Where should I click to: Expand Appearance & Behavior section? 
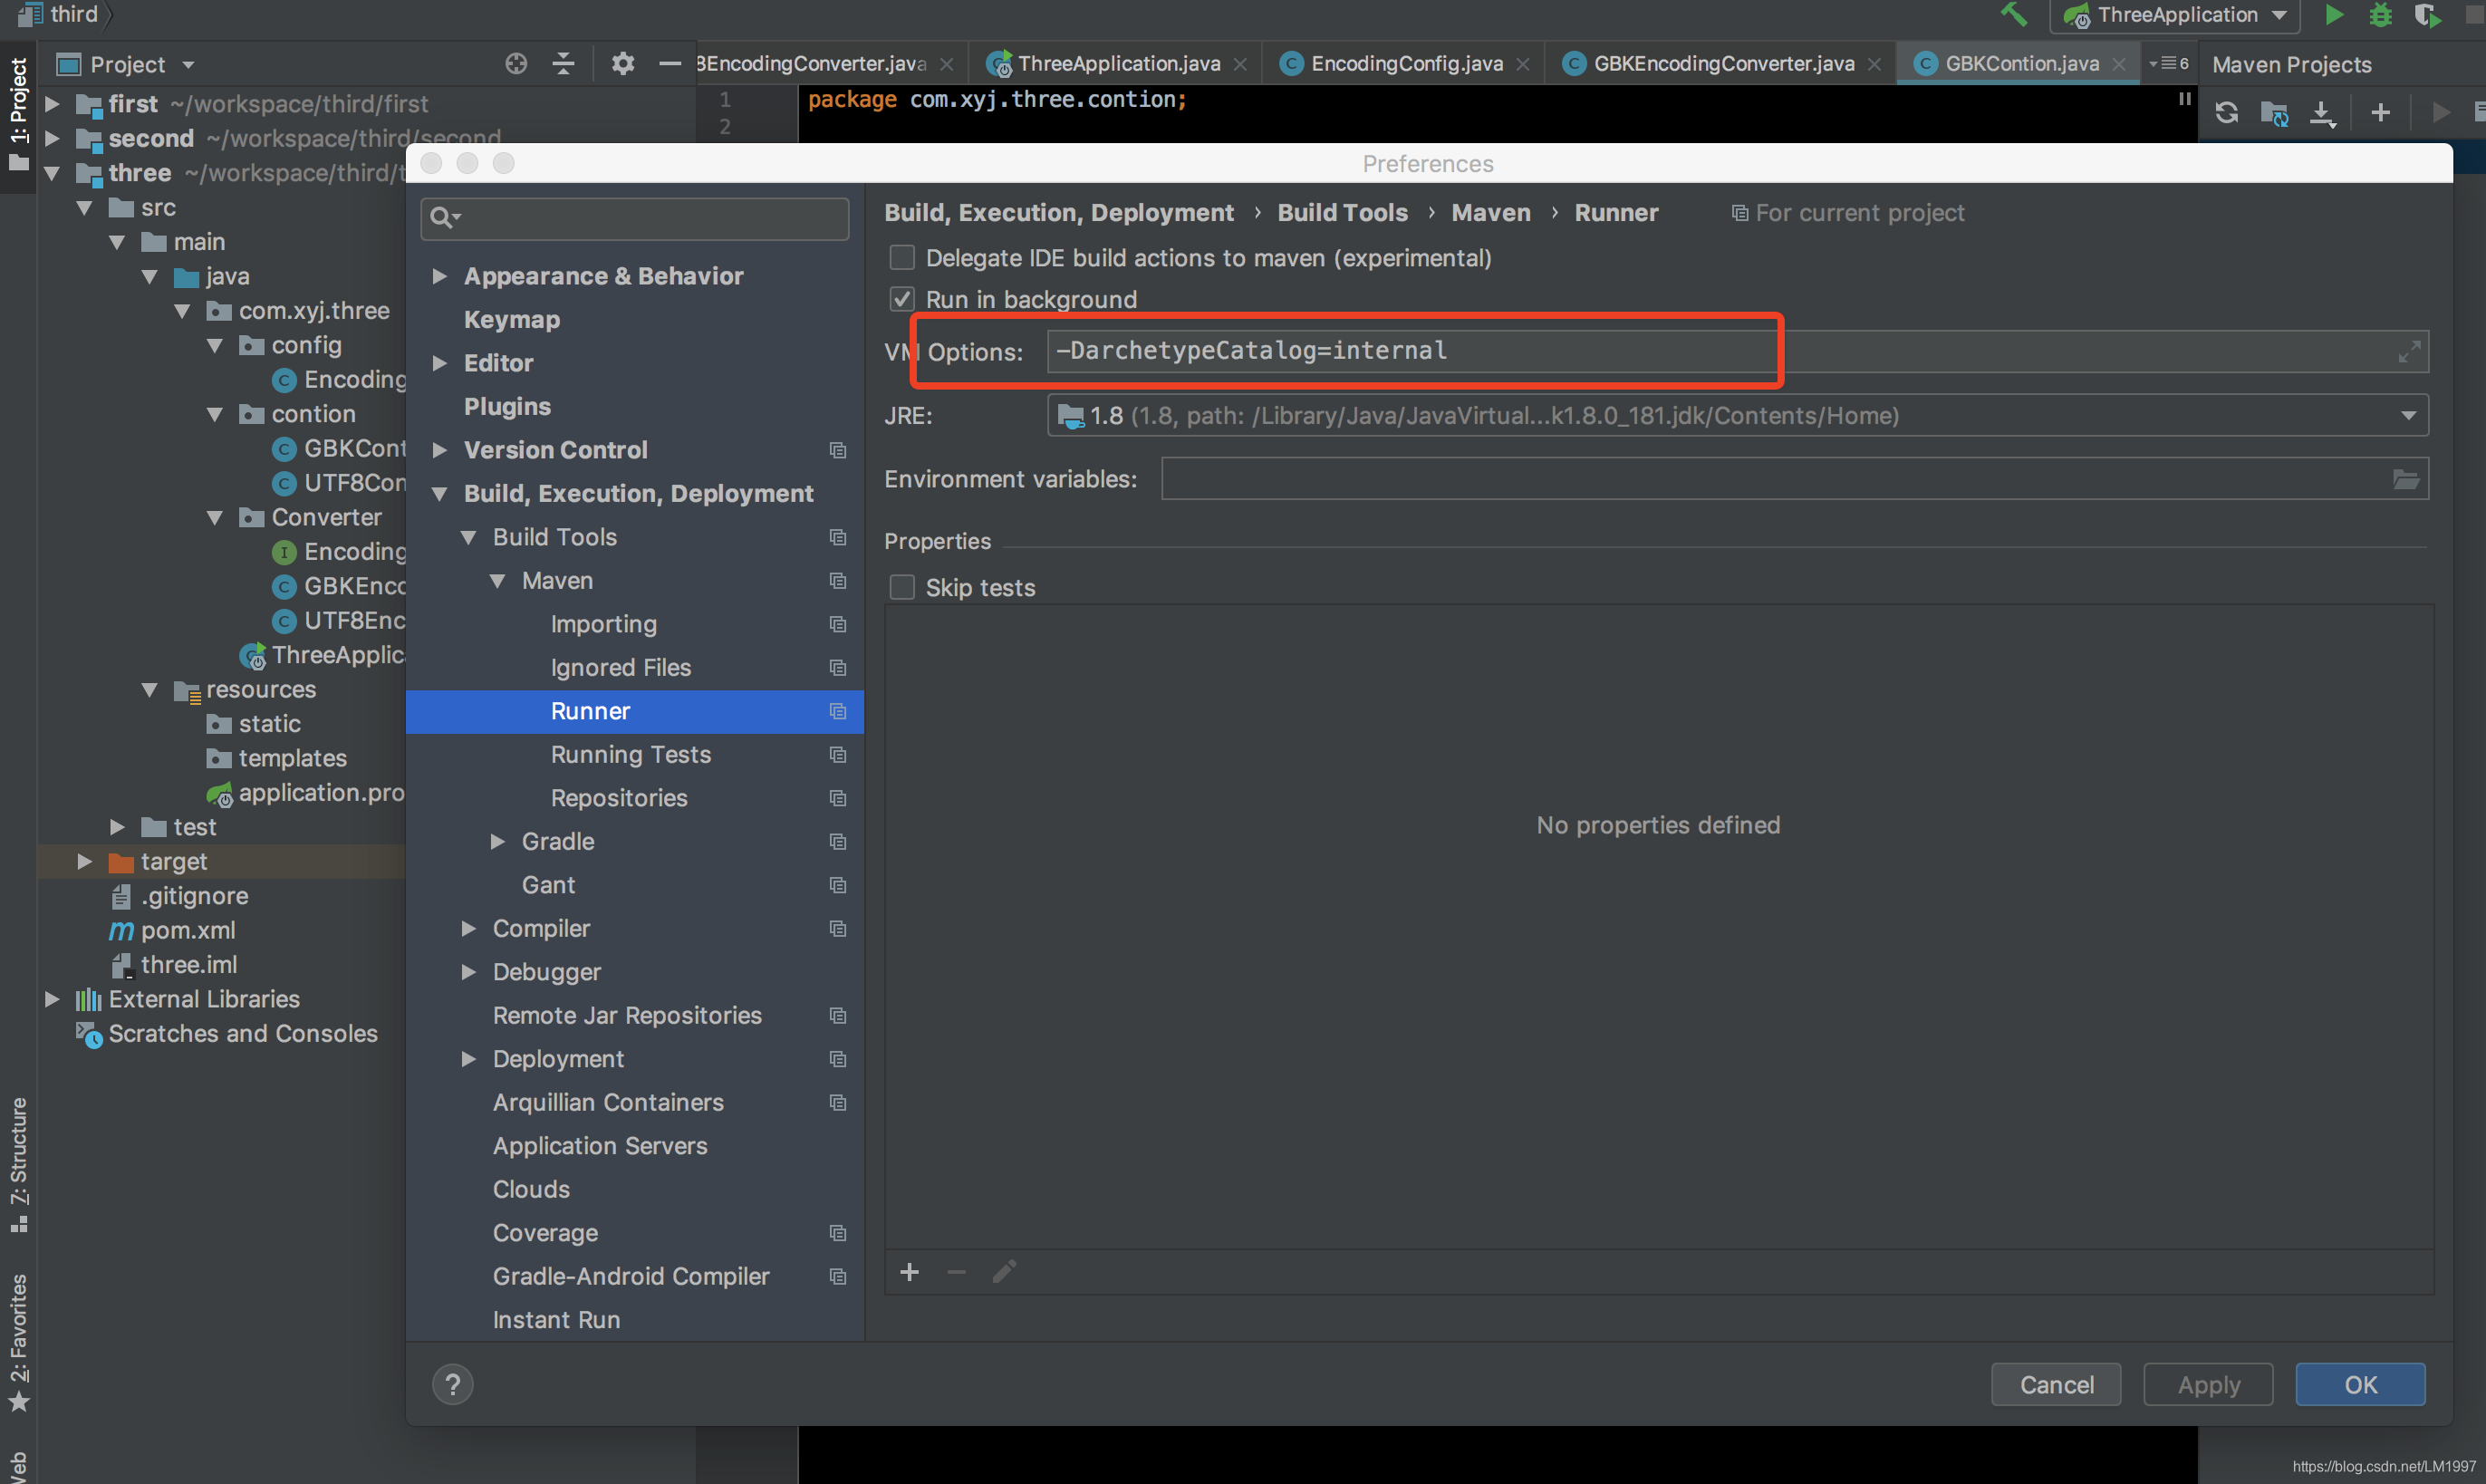click(x=439, y=276)
